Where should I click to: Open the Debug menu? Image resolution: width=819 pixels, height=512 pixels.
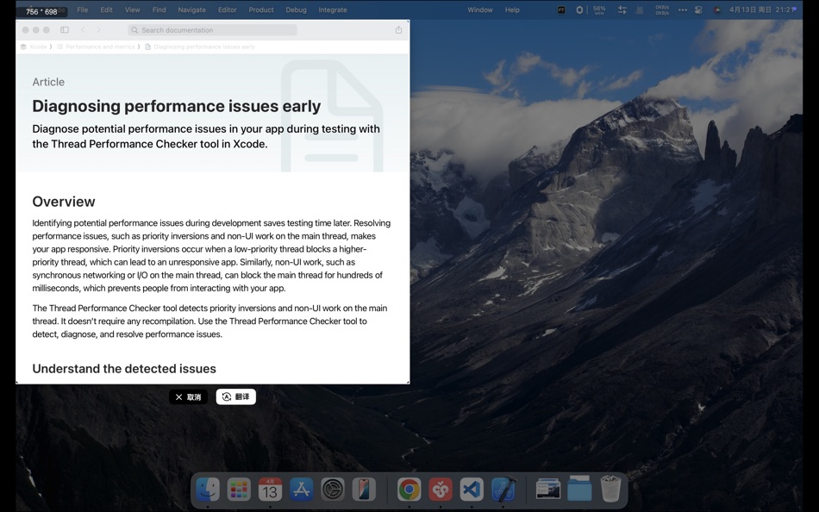coord(296,9)
